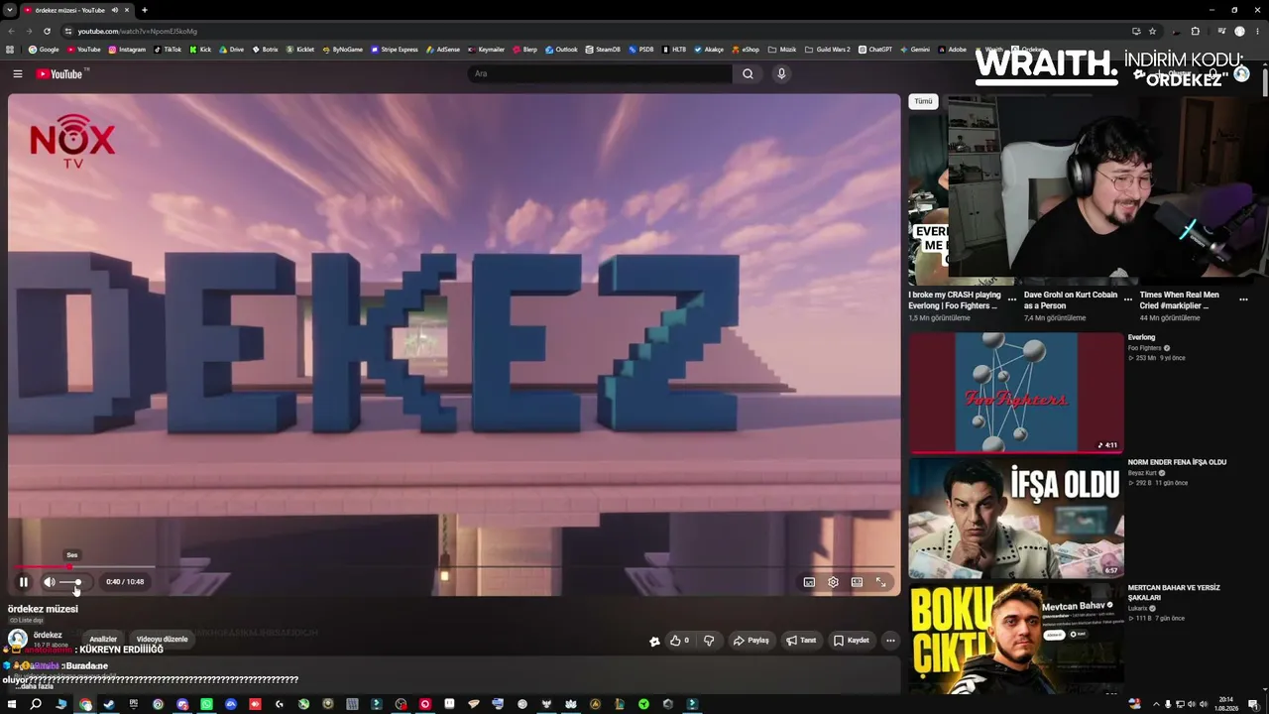Open options for I broke my CRASH video
The height and width of the screenshot is (714, 1269).
(x=1011, y=297)
